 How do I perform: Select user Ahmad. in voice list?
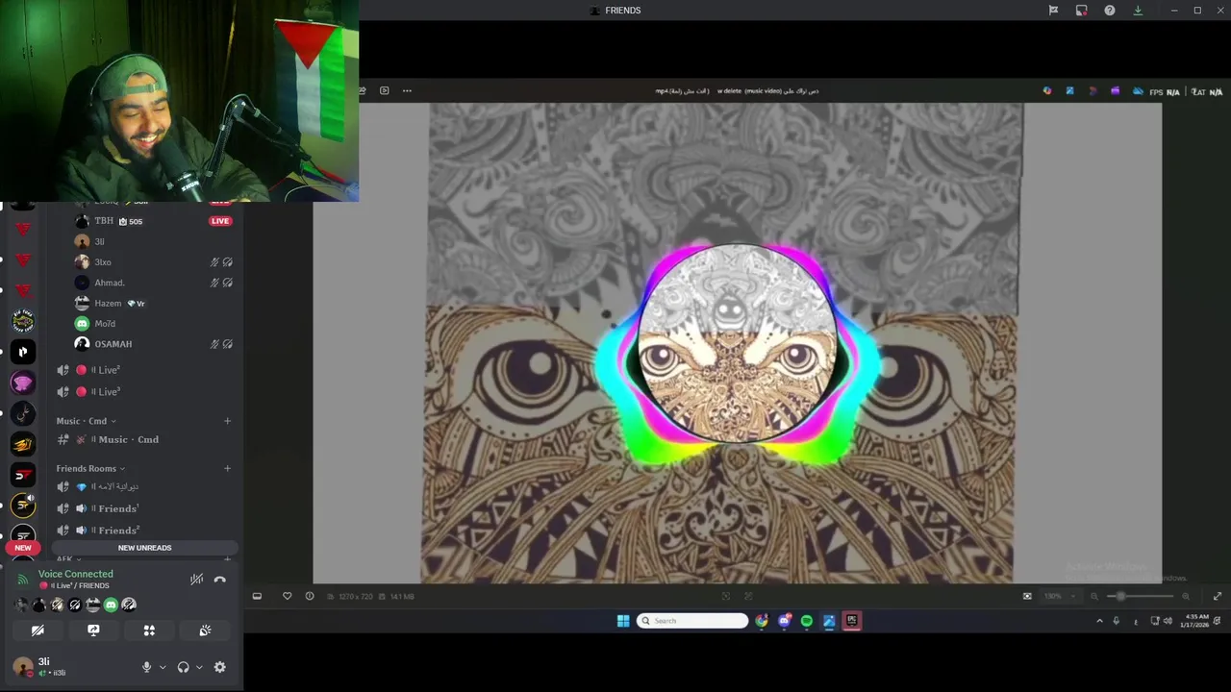click(x=109, y=283)
